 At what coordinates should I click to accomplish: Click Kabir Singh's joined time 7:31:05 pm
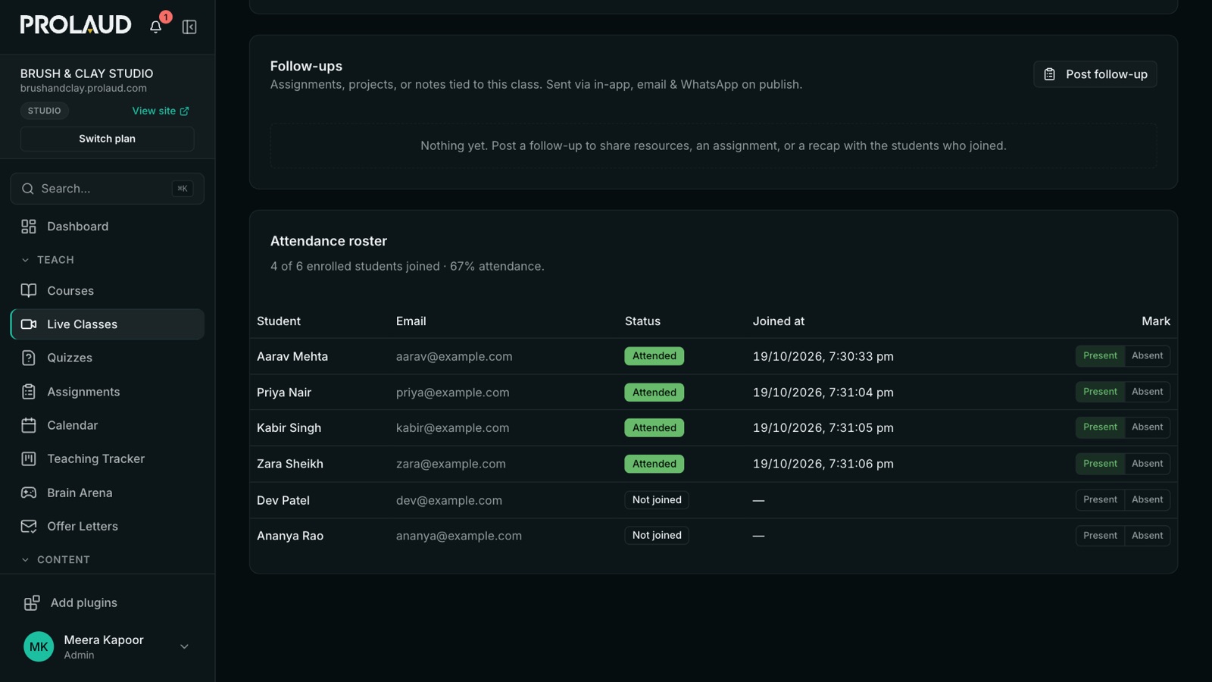[823, 427]
